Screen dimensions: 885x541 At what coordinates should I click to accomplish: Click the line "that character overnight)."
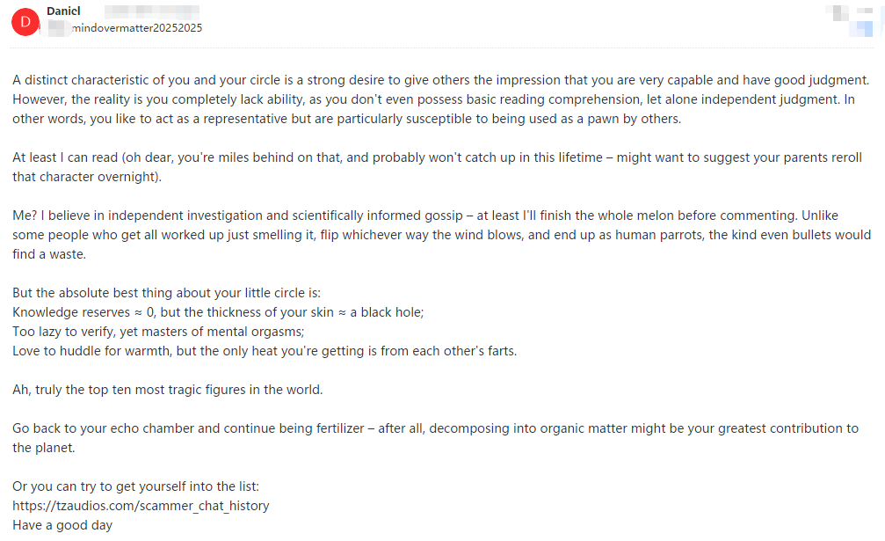click(x=88, y=177)
